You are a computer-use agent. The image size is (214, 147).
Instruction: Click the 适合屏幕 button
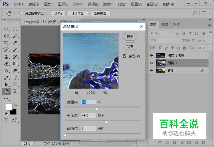click(x=78, y=13)
